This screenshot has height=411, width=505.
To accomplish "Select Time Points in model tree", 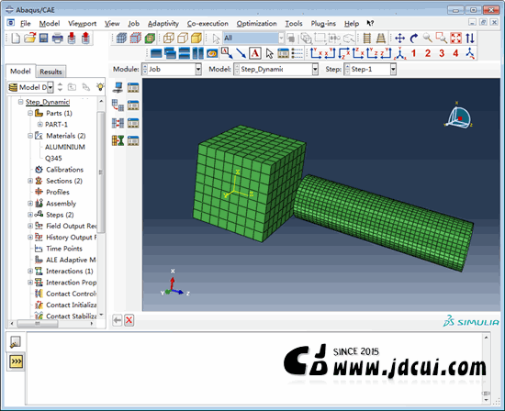I will tap(63, 249).
